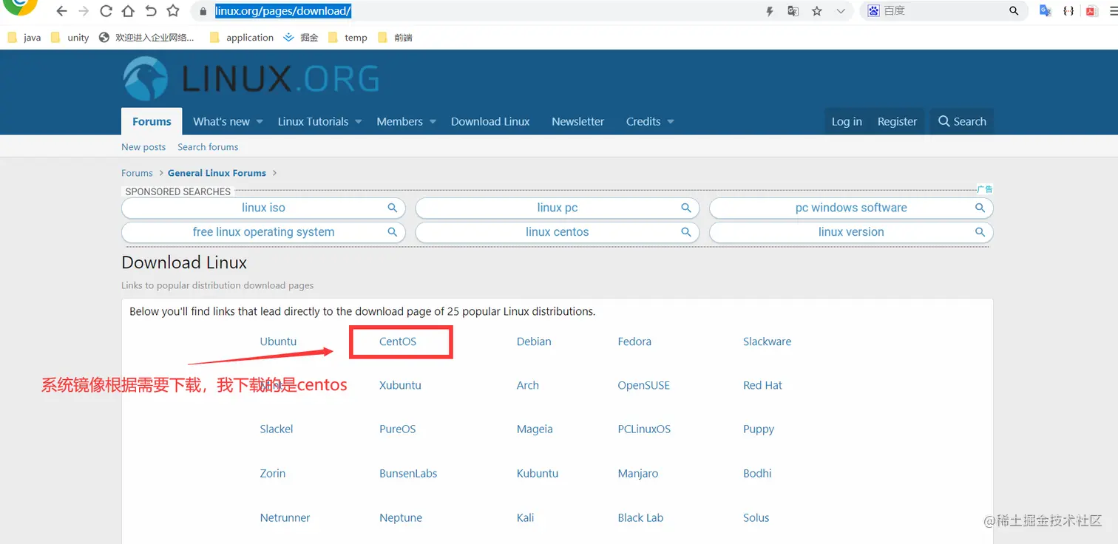Image resolution: width=1118 pixels, height=544 pixels.
Task: Expand the Members dropdown arrow
Action: pos(433,122)
